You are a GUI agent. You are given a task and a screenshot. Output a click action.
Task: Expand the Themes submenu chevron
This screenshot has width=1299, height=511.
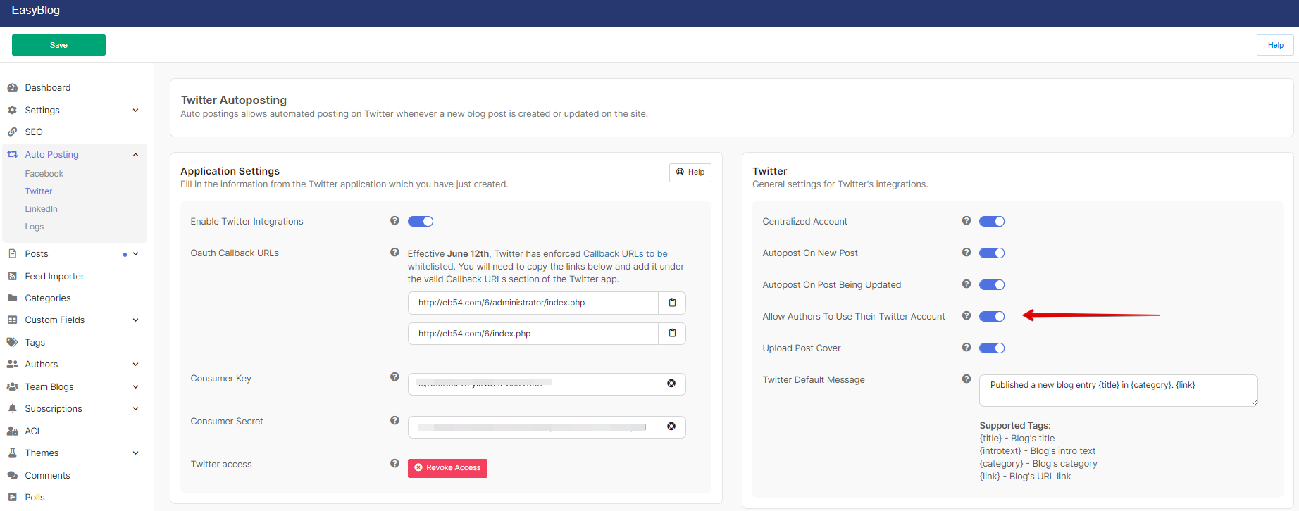136,453
